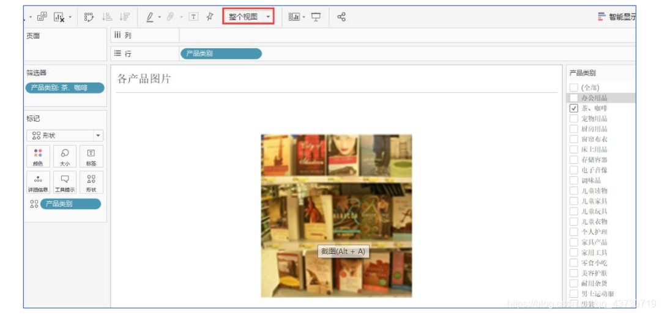Open the clear sheet dropdown arrow
The height and width of the screenshot is (315, 662).
[70, 17]
